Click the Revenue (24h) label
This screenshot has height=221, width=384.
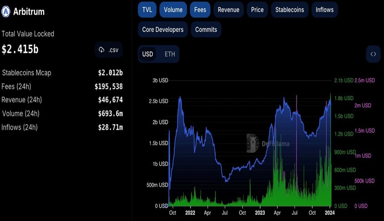coord(22,100)
